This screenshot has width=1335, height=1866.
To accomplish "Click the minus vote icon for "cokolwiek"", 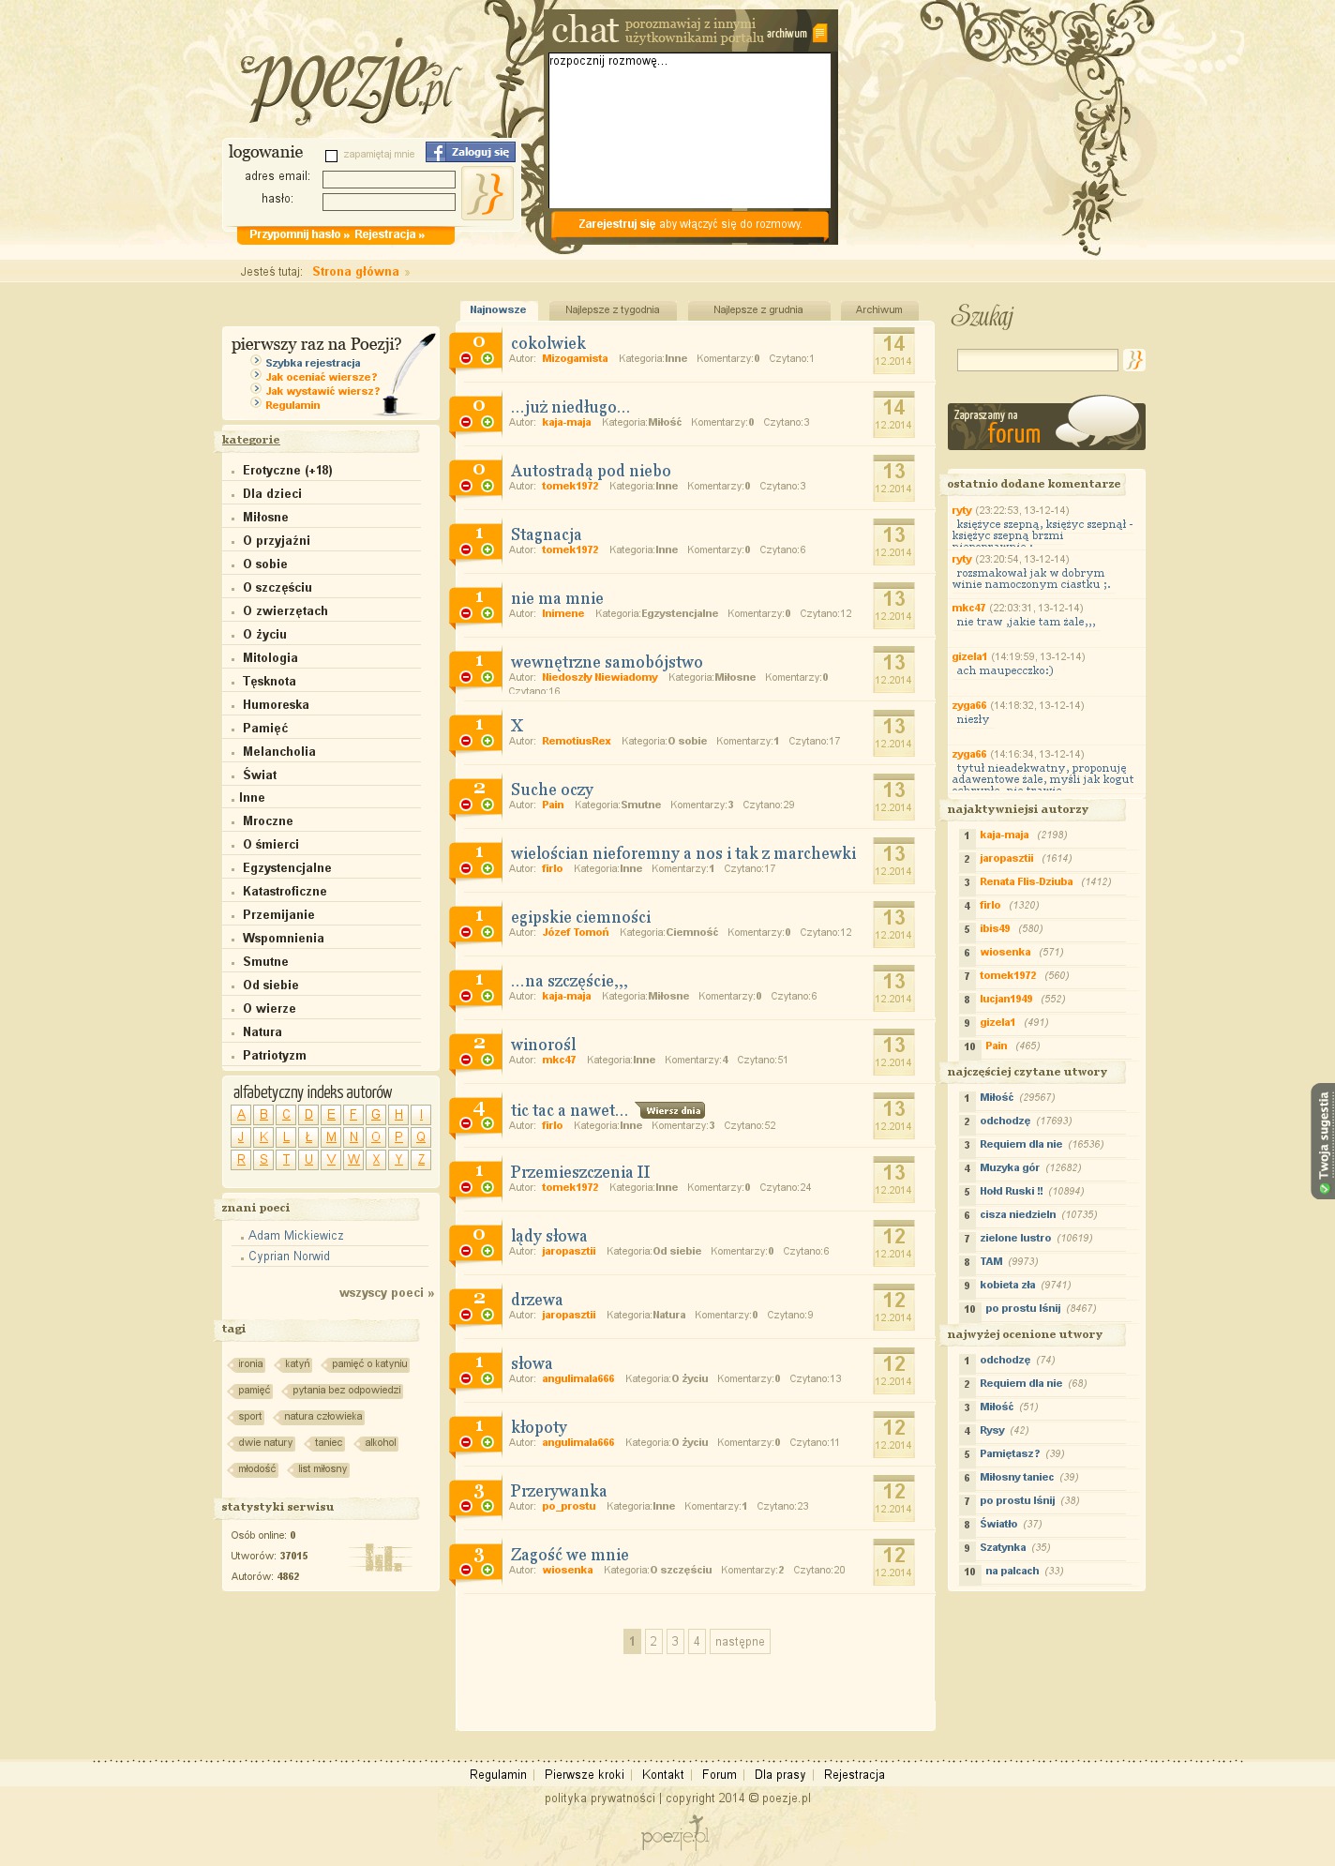I will point(466,358).
